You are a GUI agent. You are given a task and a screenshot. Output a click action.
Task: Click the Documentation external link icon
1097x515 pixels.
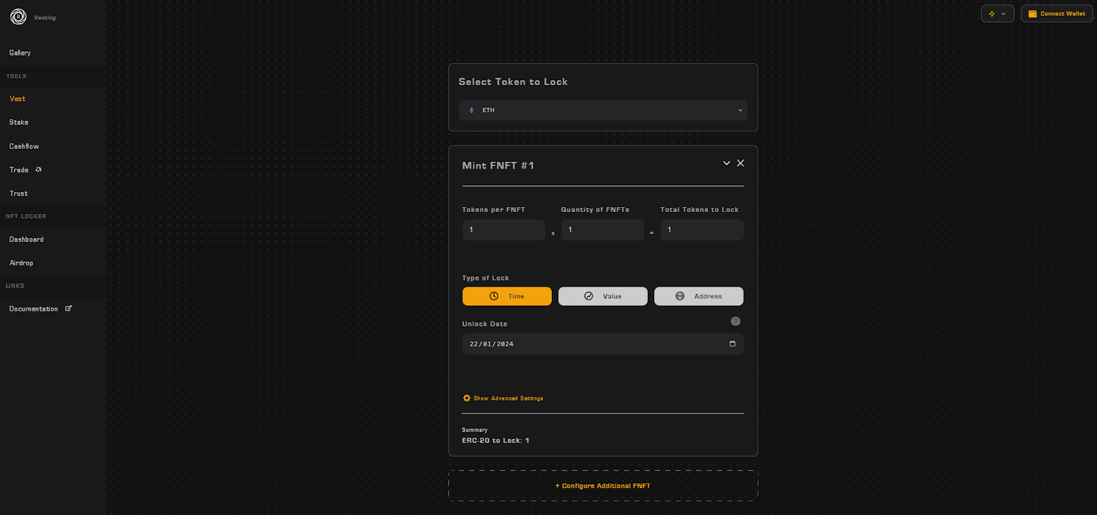click(68, 309)
